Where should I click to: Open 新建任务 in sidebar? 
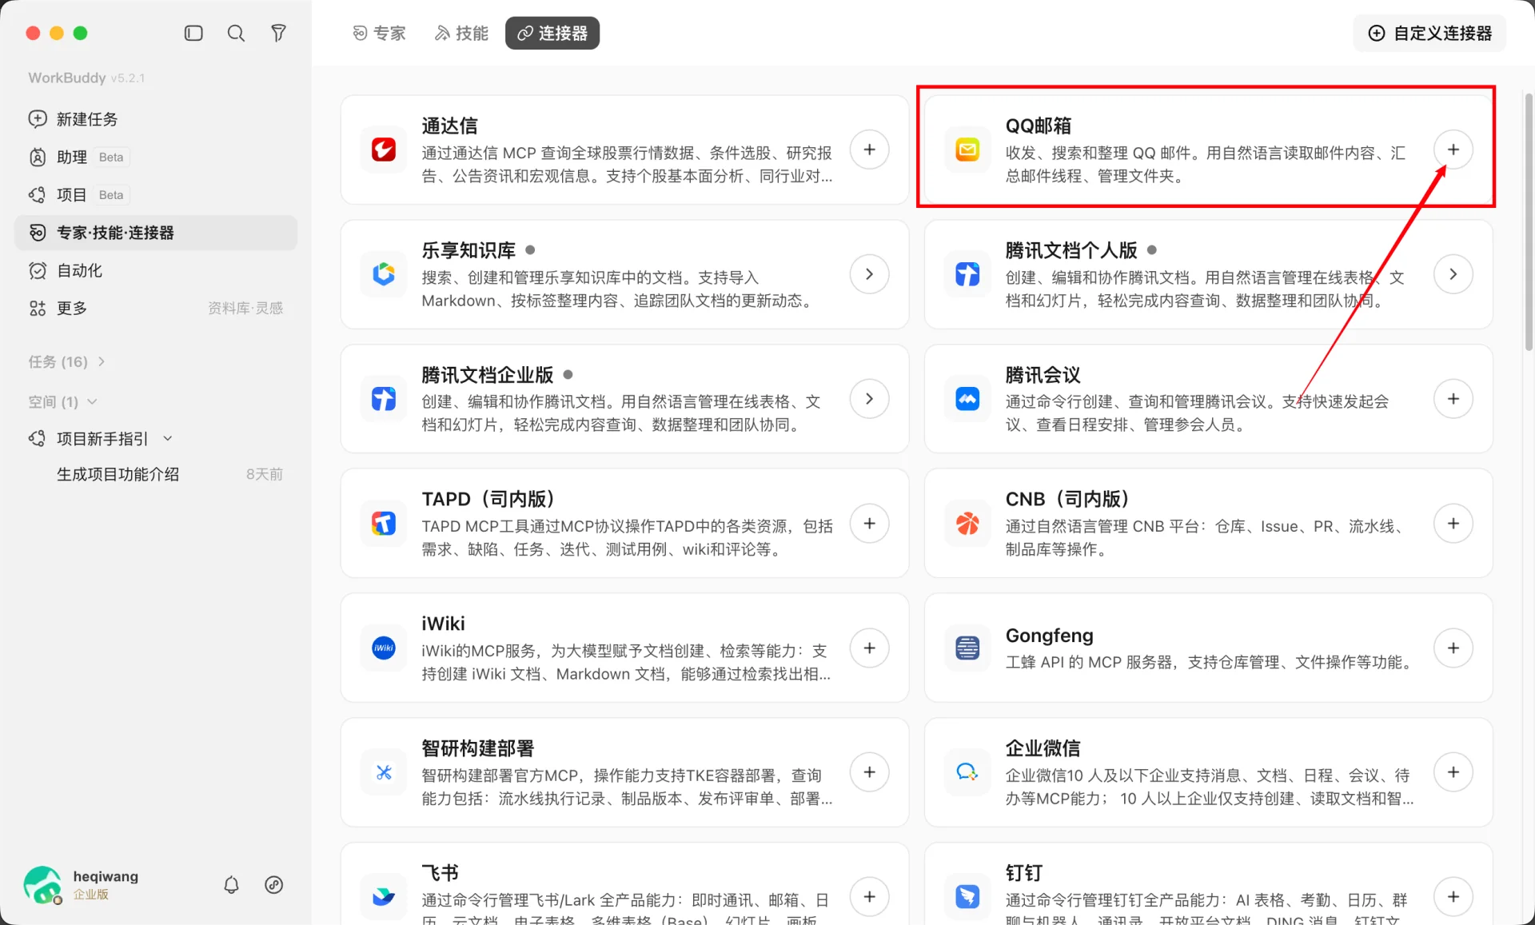pos(156,119)
